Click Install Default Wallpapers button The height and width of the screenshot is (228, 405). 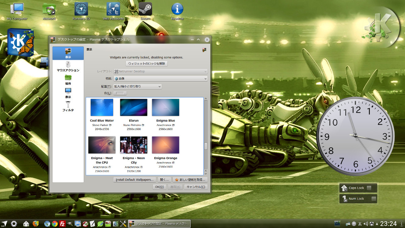(x=135, y=180)
